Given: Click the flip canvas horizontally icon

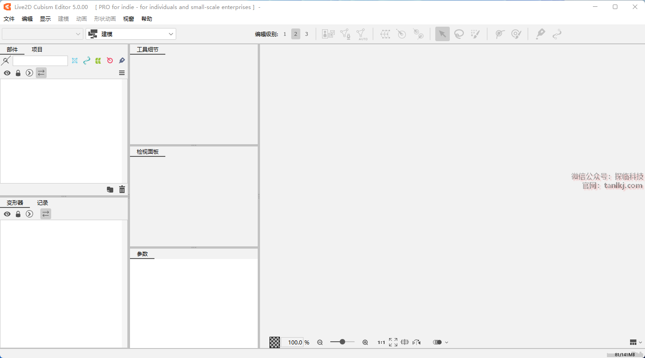Looking at the screenshot, I should (417, 343).
